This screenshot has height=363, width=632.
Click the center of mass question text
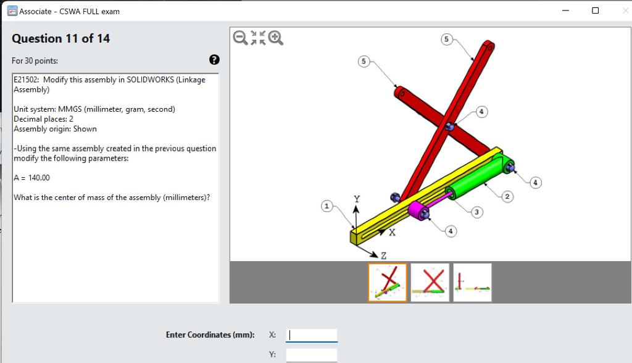112,198
